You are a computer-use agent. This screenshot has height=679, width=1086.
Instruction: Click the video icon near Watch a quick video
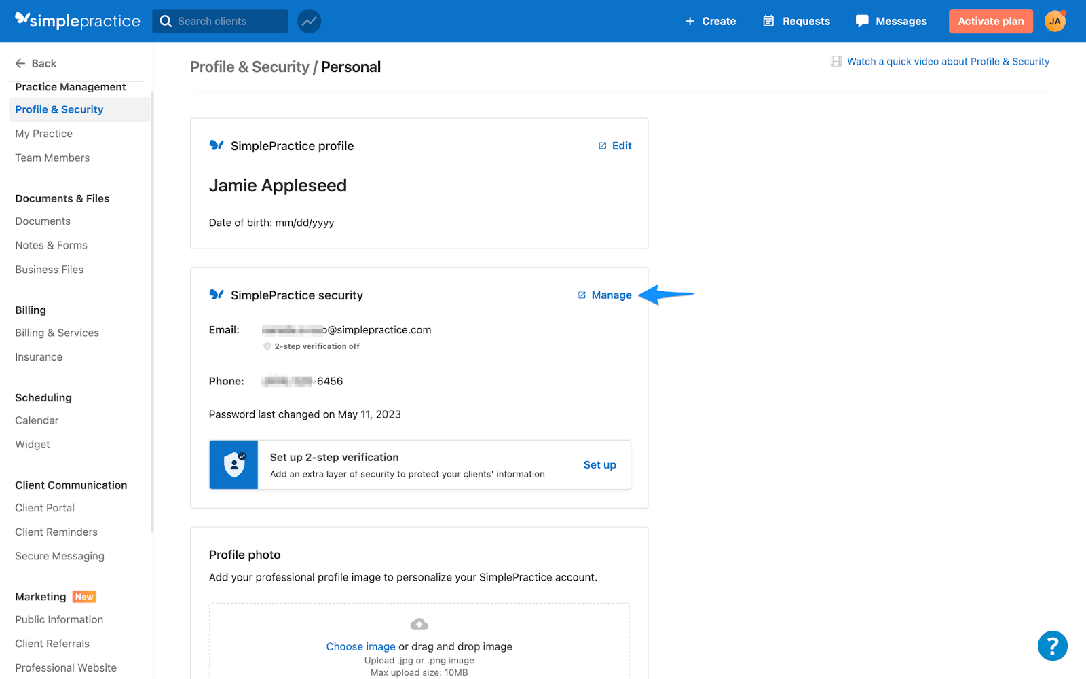[836, 61]
